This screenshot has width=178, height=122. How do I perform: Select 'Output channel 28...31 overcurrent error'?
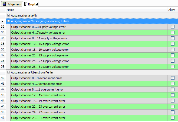tap(38, 118)
